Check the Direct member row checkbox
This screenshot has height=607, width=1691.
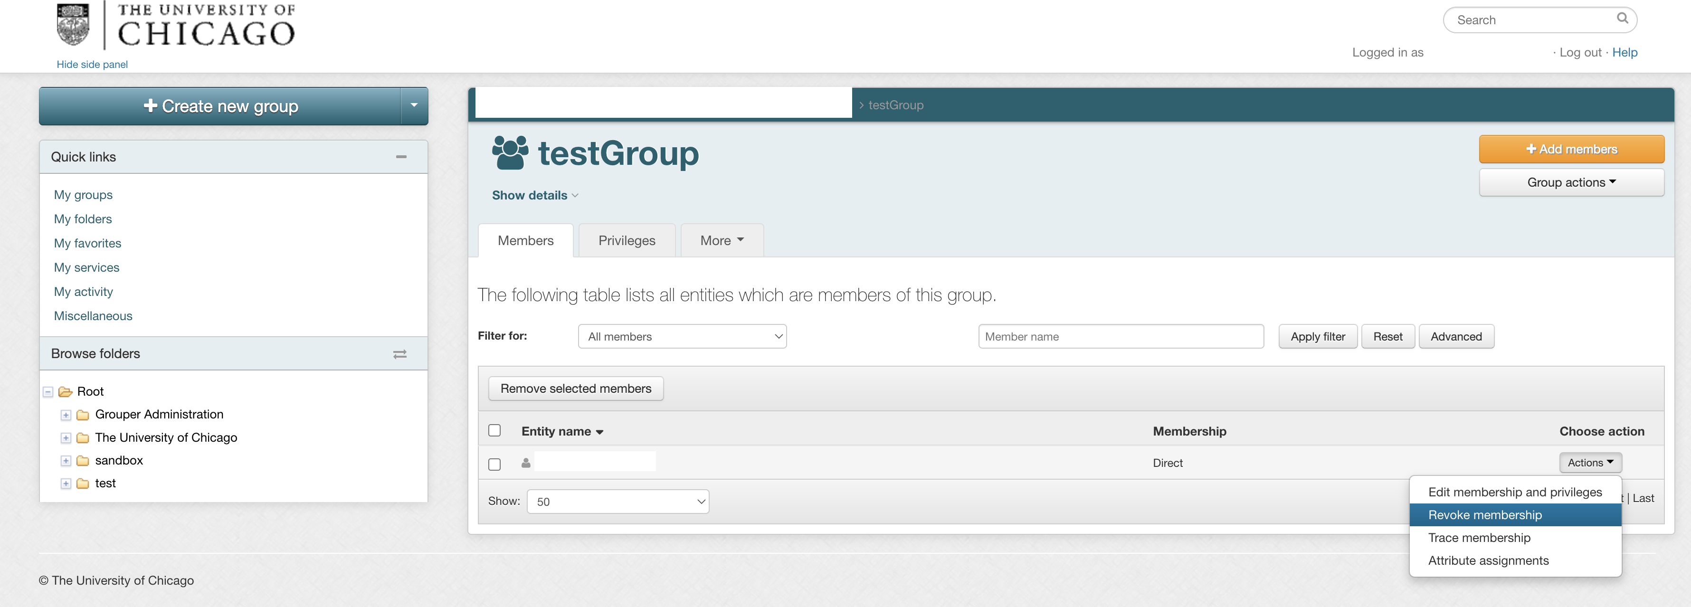click(494, 464)
